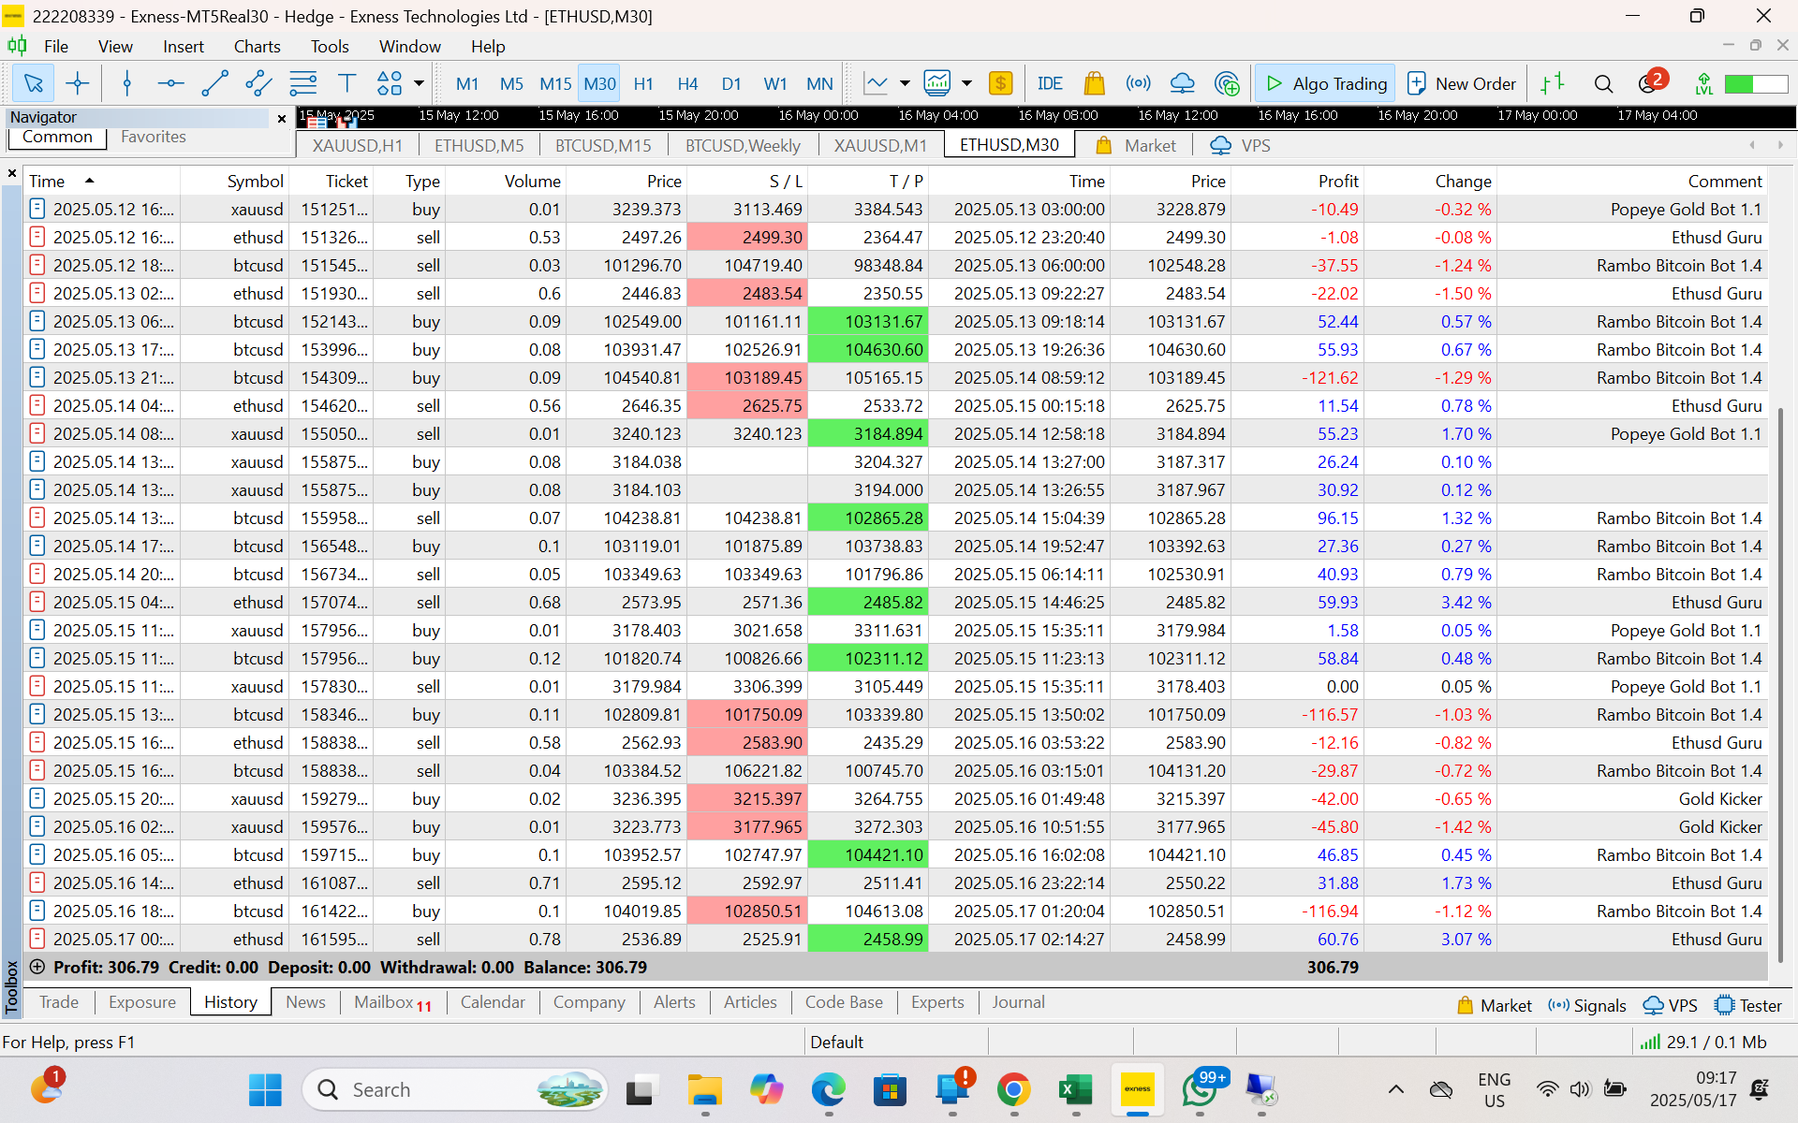Viewport: 1798px width, 1123px height.
Task: Expand the indicators dropdown arrow
Action: 966,84
